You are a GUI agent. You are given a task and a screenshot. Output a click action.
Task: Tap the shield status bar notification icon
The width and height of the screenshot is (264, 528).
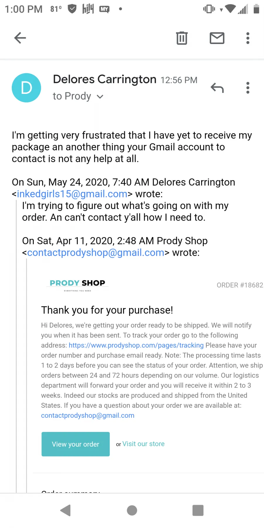pyautogui.click(x=72, y=9)
